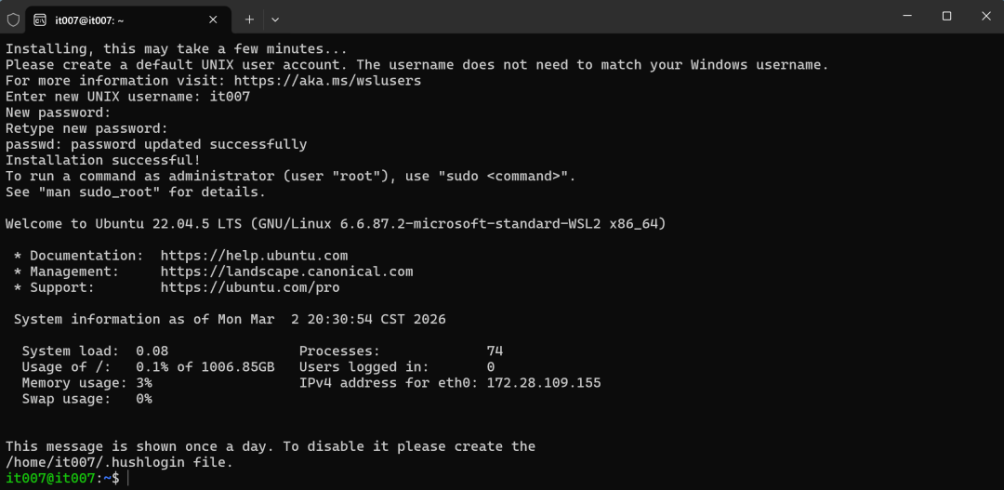Viewport: 1004px width, 490px height.
Task: Expand the new tab profiles dropdown
Action: coord(275,20)
